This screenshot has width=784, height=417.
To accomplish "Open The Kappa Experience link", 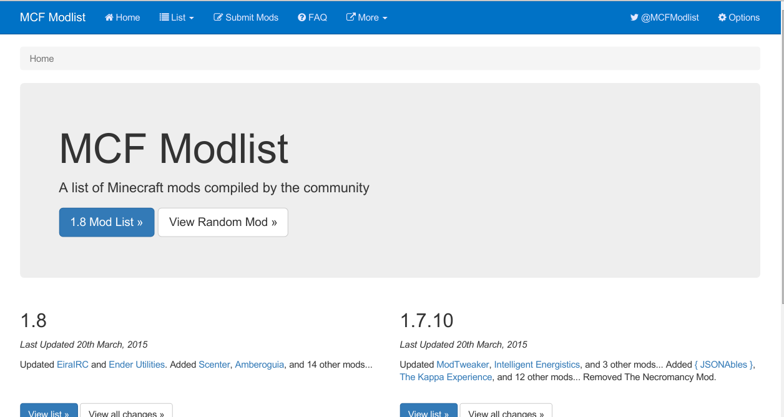I will pos(446,377).
